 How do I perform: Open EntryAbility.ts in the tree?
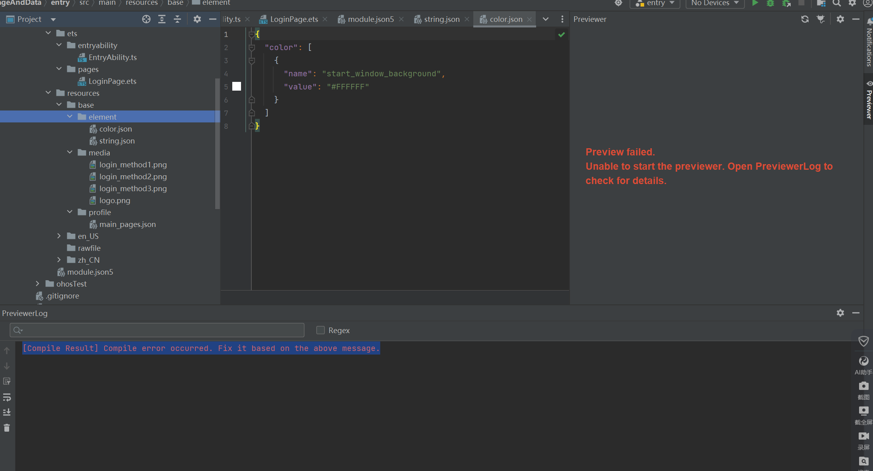coord(113,57)
